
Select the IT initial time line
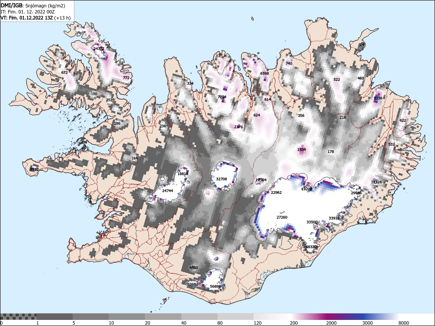pyautogui.click(x=28, y=12)
